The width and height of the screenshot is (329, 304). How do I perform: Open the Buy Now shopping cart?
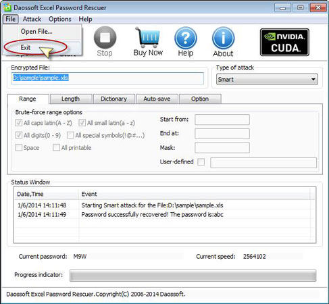click(x=148, y=37)
